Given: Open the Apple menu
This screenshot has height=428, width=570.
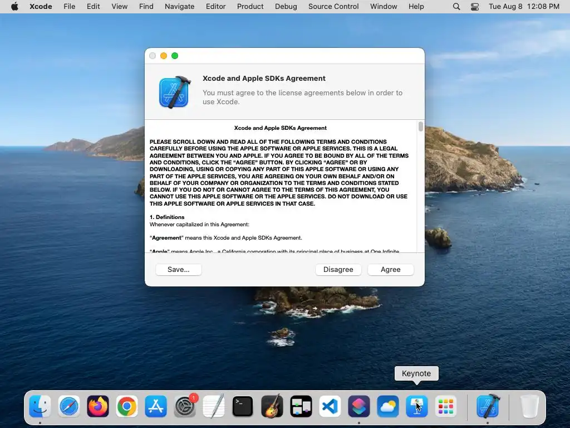Looking at the screenshot, I should point(14,6).
